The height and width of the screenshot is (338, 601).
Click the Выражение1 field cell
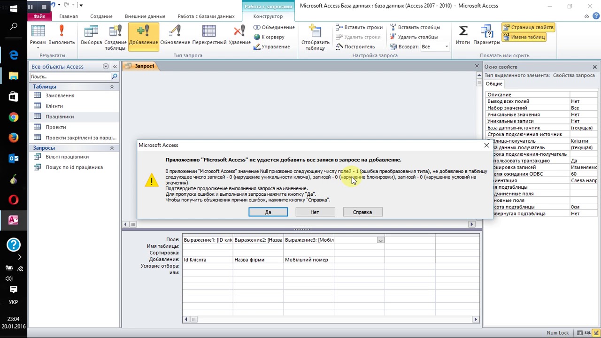208,240
